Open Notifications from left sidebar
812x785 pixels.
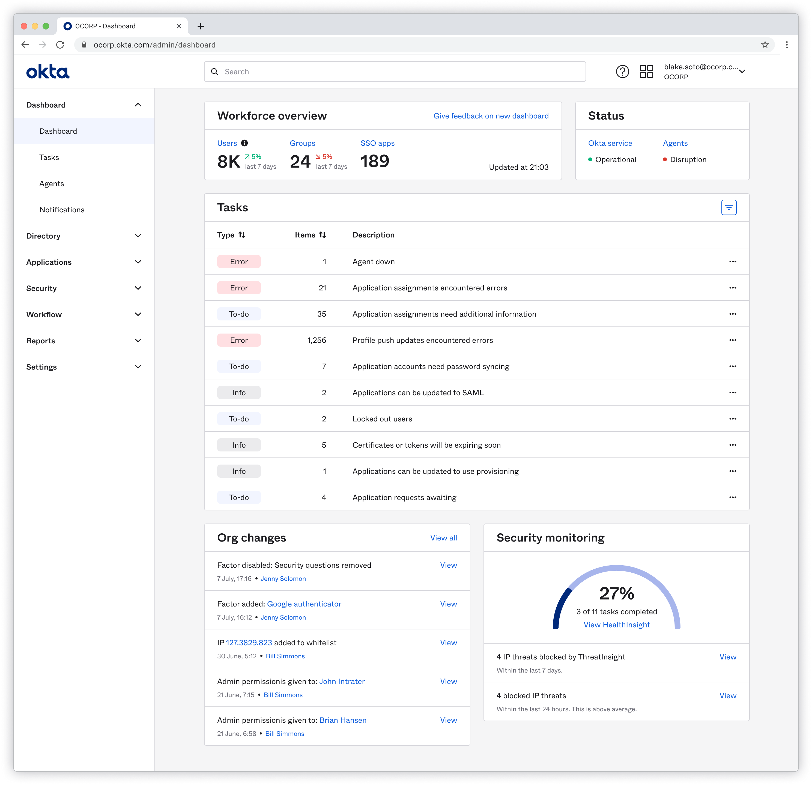click(x=62, y=210)
